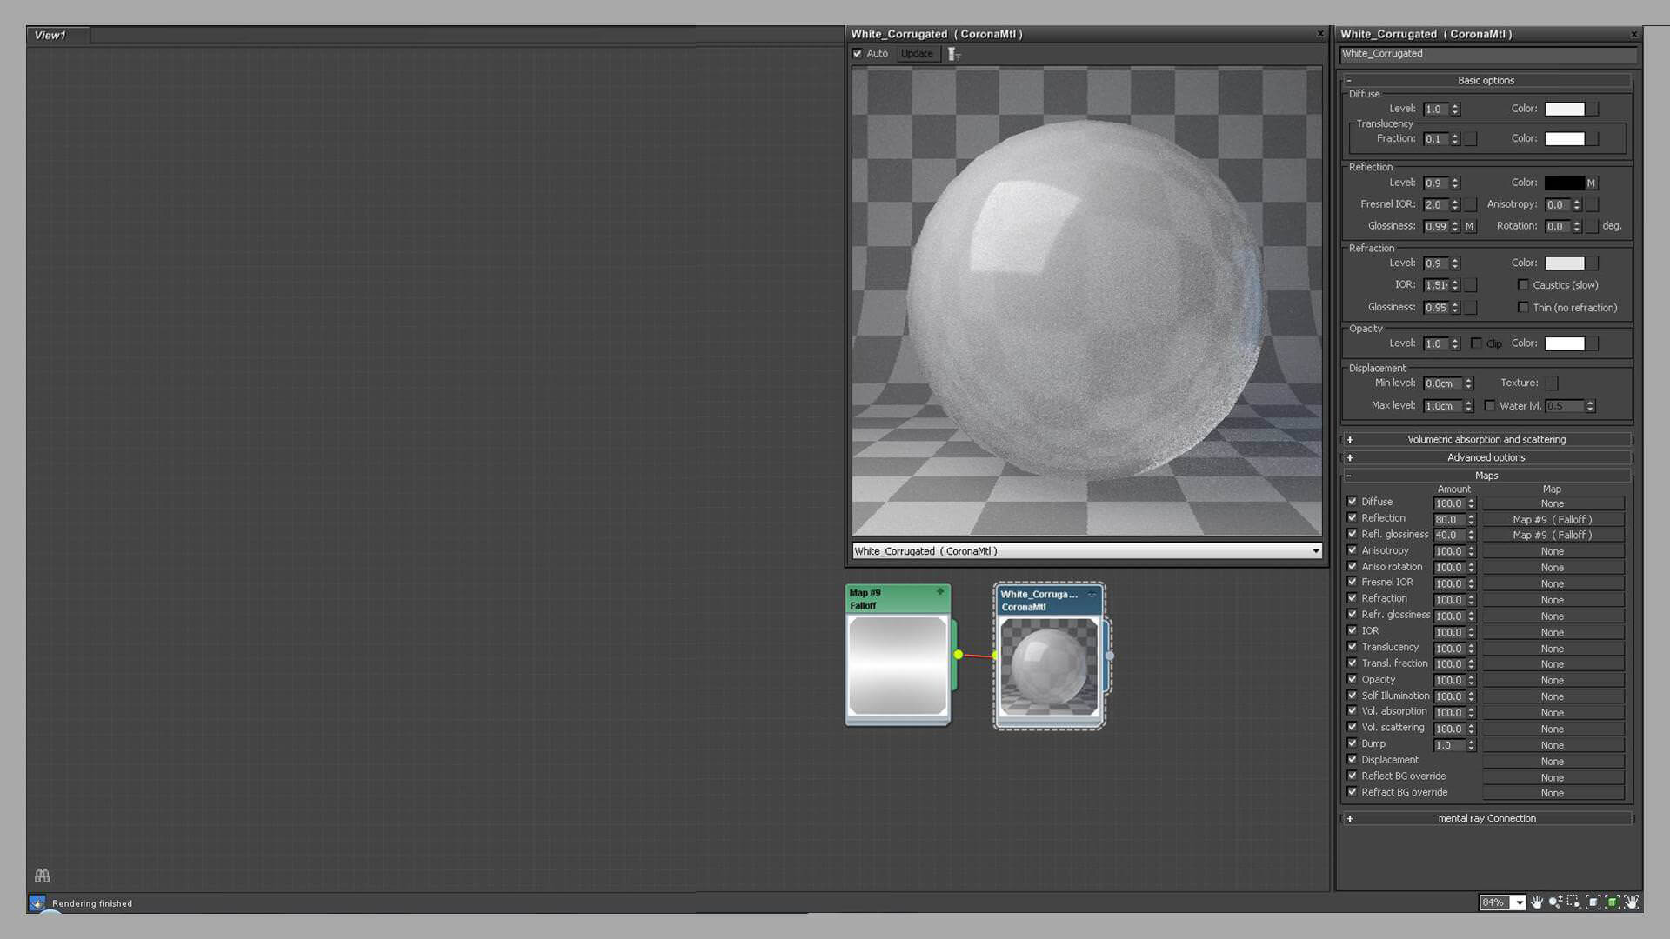Viewport: 1670px width, 939px height.
Task: Click the Reflection map amount field 80.0
Action: point(1449,520)
